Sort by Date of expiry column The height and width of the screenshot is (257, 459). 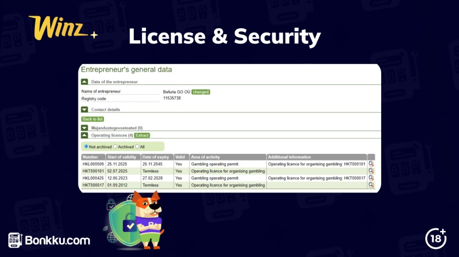pyautogui.click(x=157, y=157)
